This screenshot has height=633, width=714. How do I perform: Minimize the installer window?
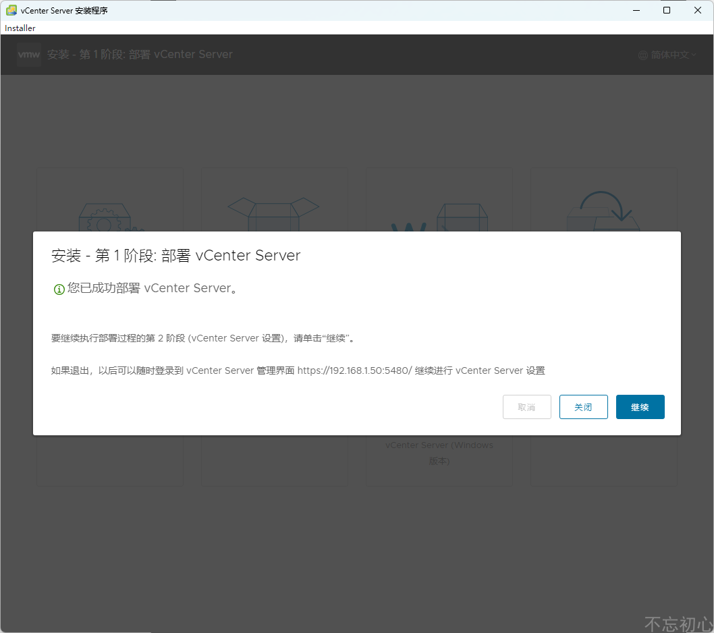point(636,10)
